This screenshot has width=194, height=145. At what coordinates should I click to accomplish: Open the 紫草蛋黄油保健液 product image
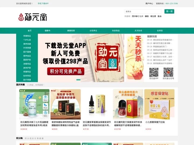(97, 104)
